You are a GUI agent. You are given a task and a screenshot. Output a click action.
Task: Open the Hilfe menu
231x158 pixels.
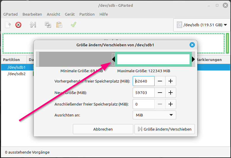(104, 14)
